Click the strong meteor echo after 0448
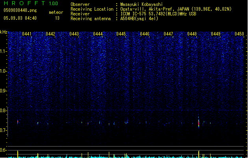The image size is (248, 158). [x=199, y=122]
